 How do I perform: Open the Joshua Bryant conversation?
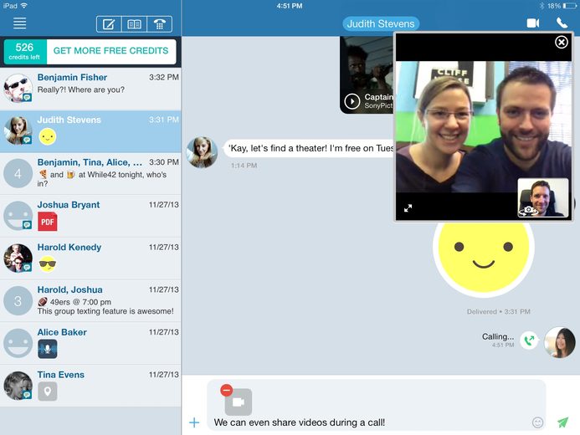pos(90,216)
